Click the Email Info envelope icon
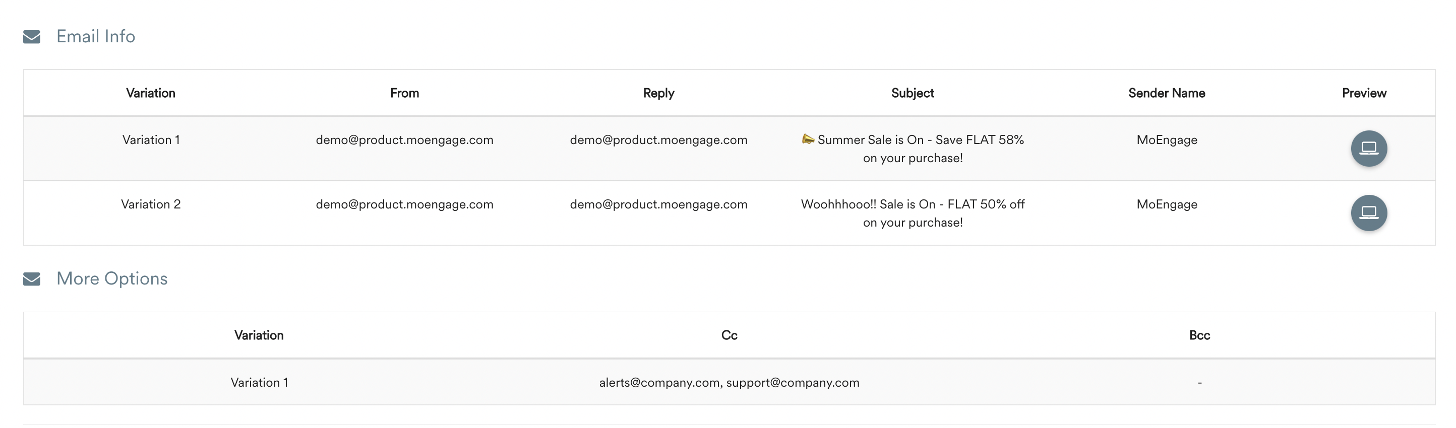Image resolution: width=1456 pixels, height=428 pixels. (32, 37)
